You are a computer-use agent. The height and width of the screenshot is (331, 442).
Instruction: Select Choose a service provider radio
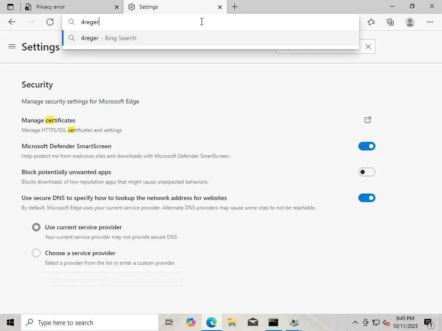point(36,253)
